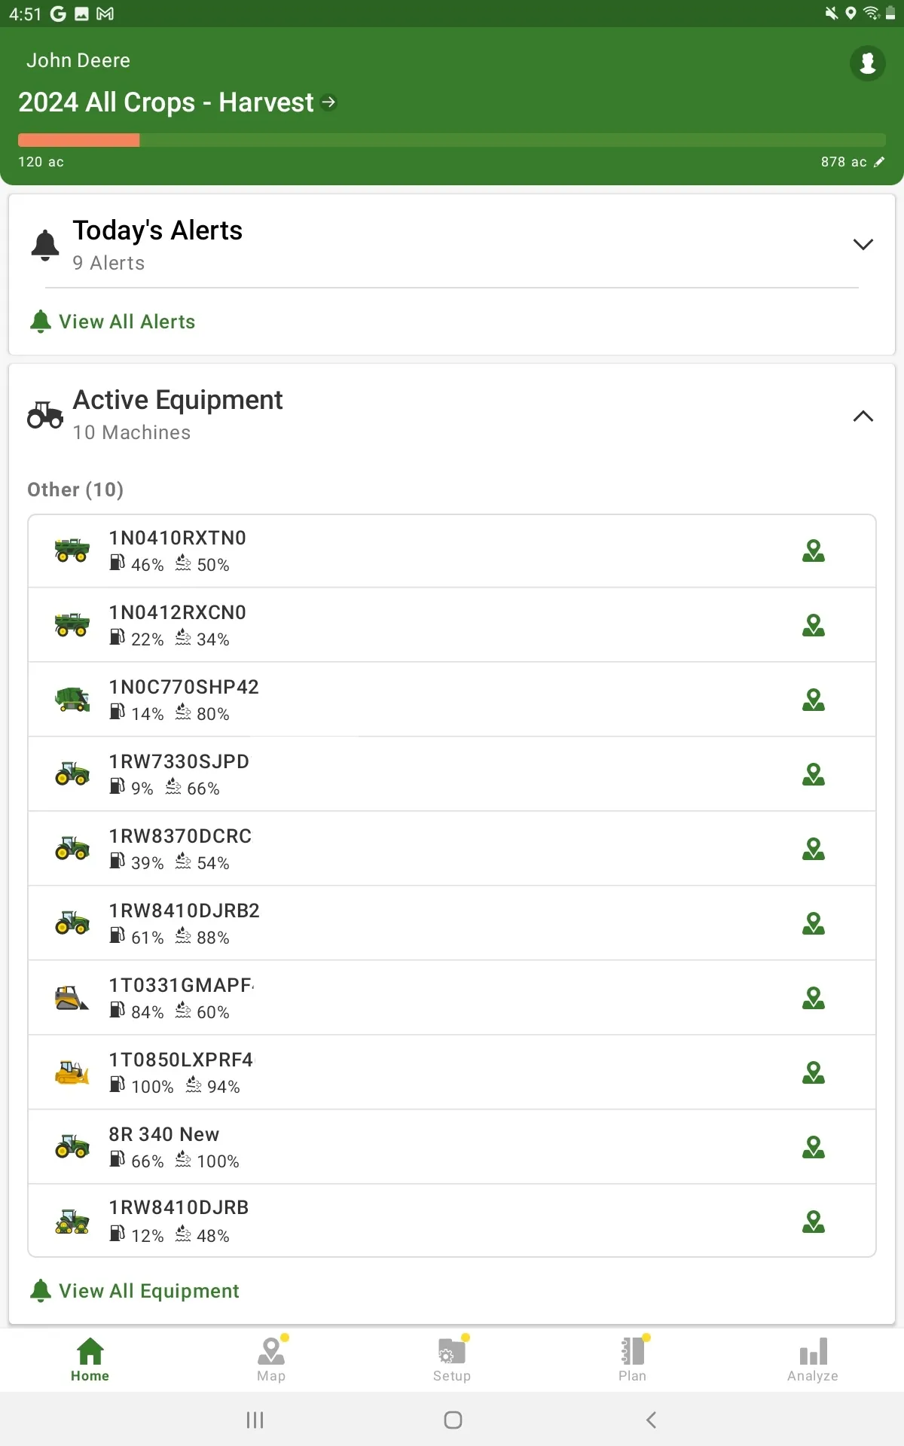Open machine 1N0410RXTN0 details
The width and height of the screenshot is (904, 1446).
pyautogui.click(x=452, y=551)
